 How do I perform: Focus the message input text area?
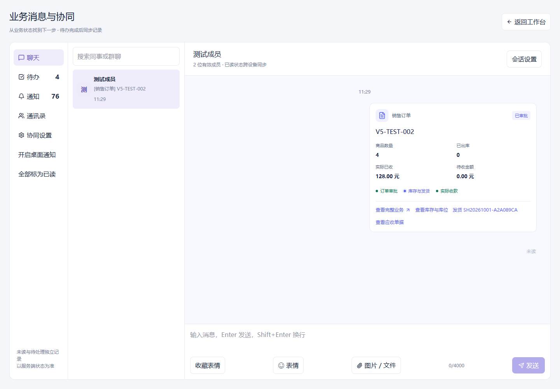[367, 339]
